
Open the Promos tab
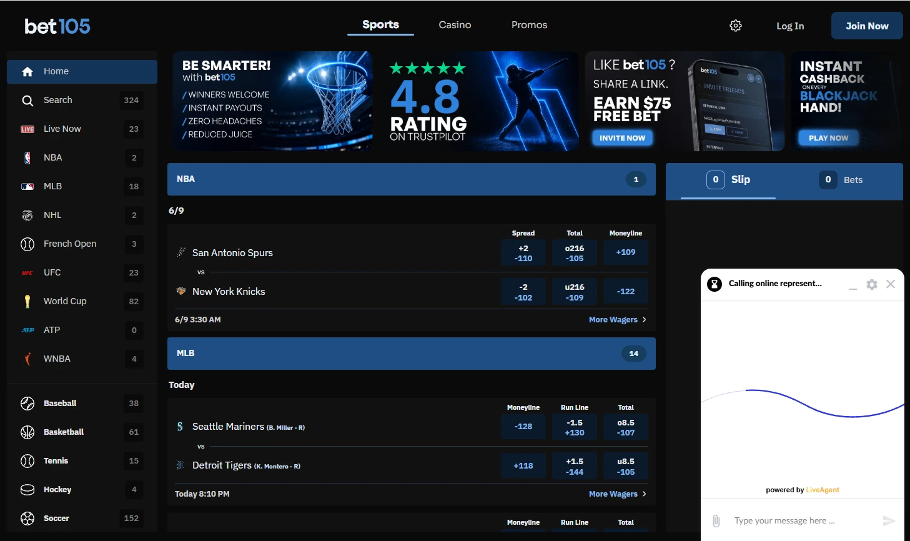click(x=529, y=25)
